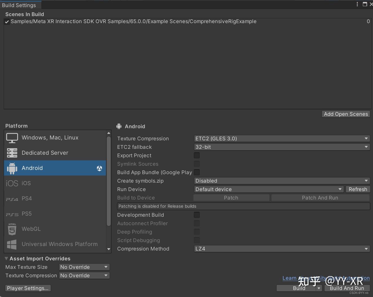This screenshot has width=373, height=297.
Task: Check the Export Project option
Action: pyautogui.click(x=197, y=155)
